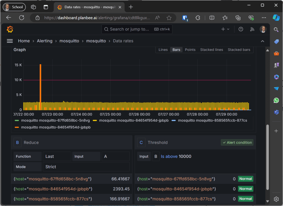The image size is (283, 206).
Task: Click the Grafana news feed icon
Action: [252, 29]
